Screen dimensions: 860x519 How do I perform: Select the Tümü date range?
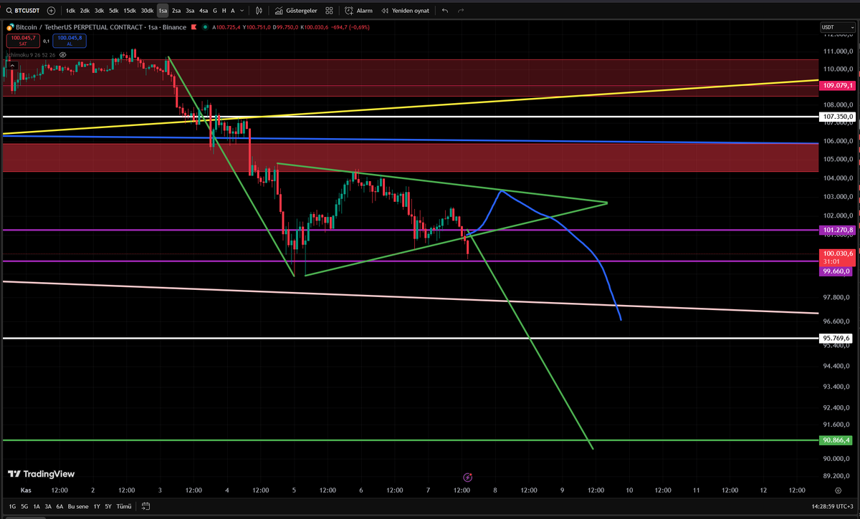click(123, 506)
